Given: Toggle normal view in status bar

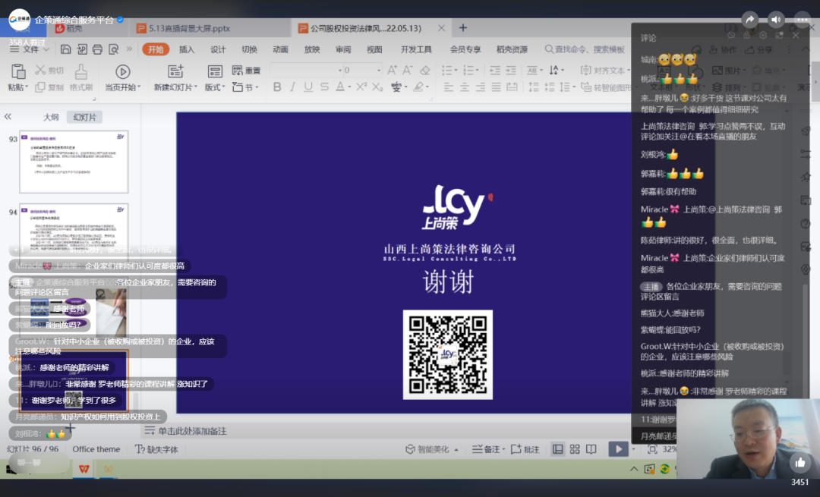Looking at the screenshot, I should (558, 449).
